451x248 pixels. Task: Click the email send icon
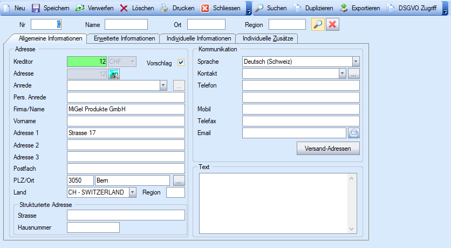pyautogui.click(x=354, y=133)
